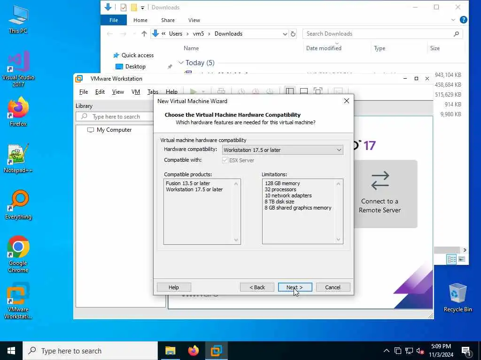The image size is (481, 360).
Task: Proceed with the Next > button
Action: click(295, 287)
